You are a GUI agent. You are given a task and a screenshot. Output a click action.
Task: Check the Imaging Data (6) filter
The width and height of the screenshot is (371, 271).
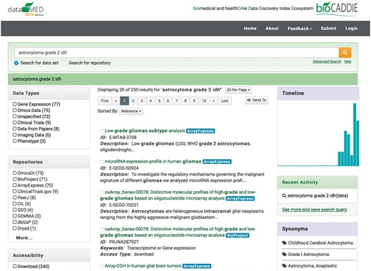14,135
